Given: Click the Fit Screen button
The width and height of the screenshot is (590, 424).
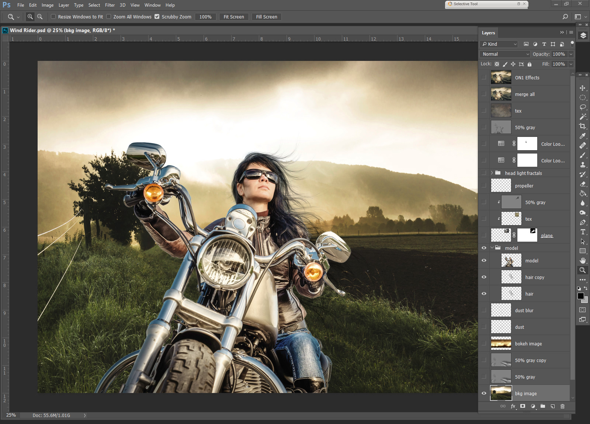Looking at the screenshot, I should pos(234,17).
